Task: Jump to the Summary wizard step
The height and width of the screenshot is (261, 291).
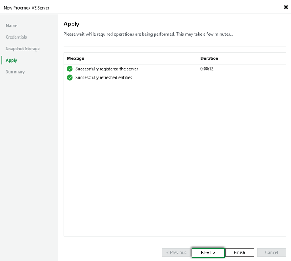Action: 15,72
